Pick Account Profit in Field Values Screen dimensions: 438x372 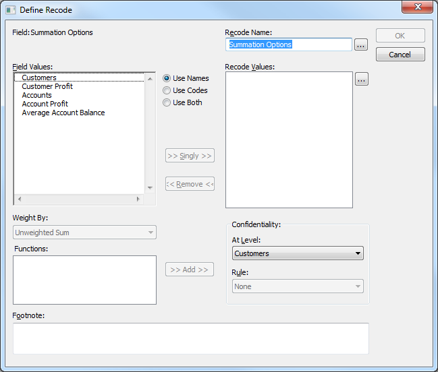pos(45,104)
